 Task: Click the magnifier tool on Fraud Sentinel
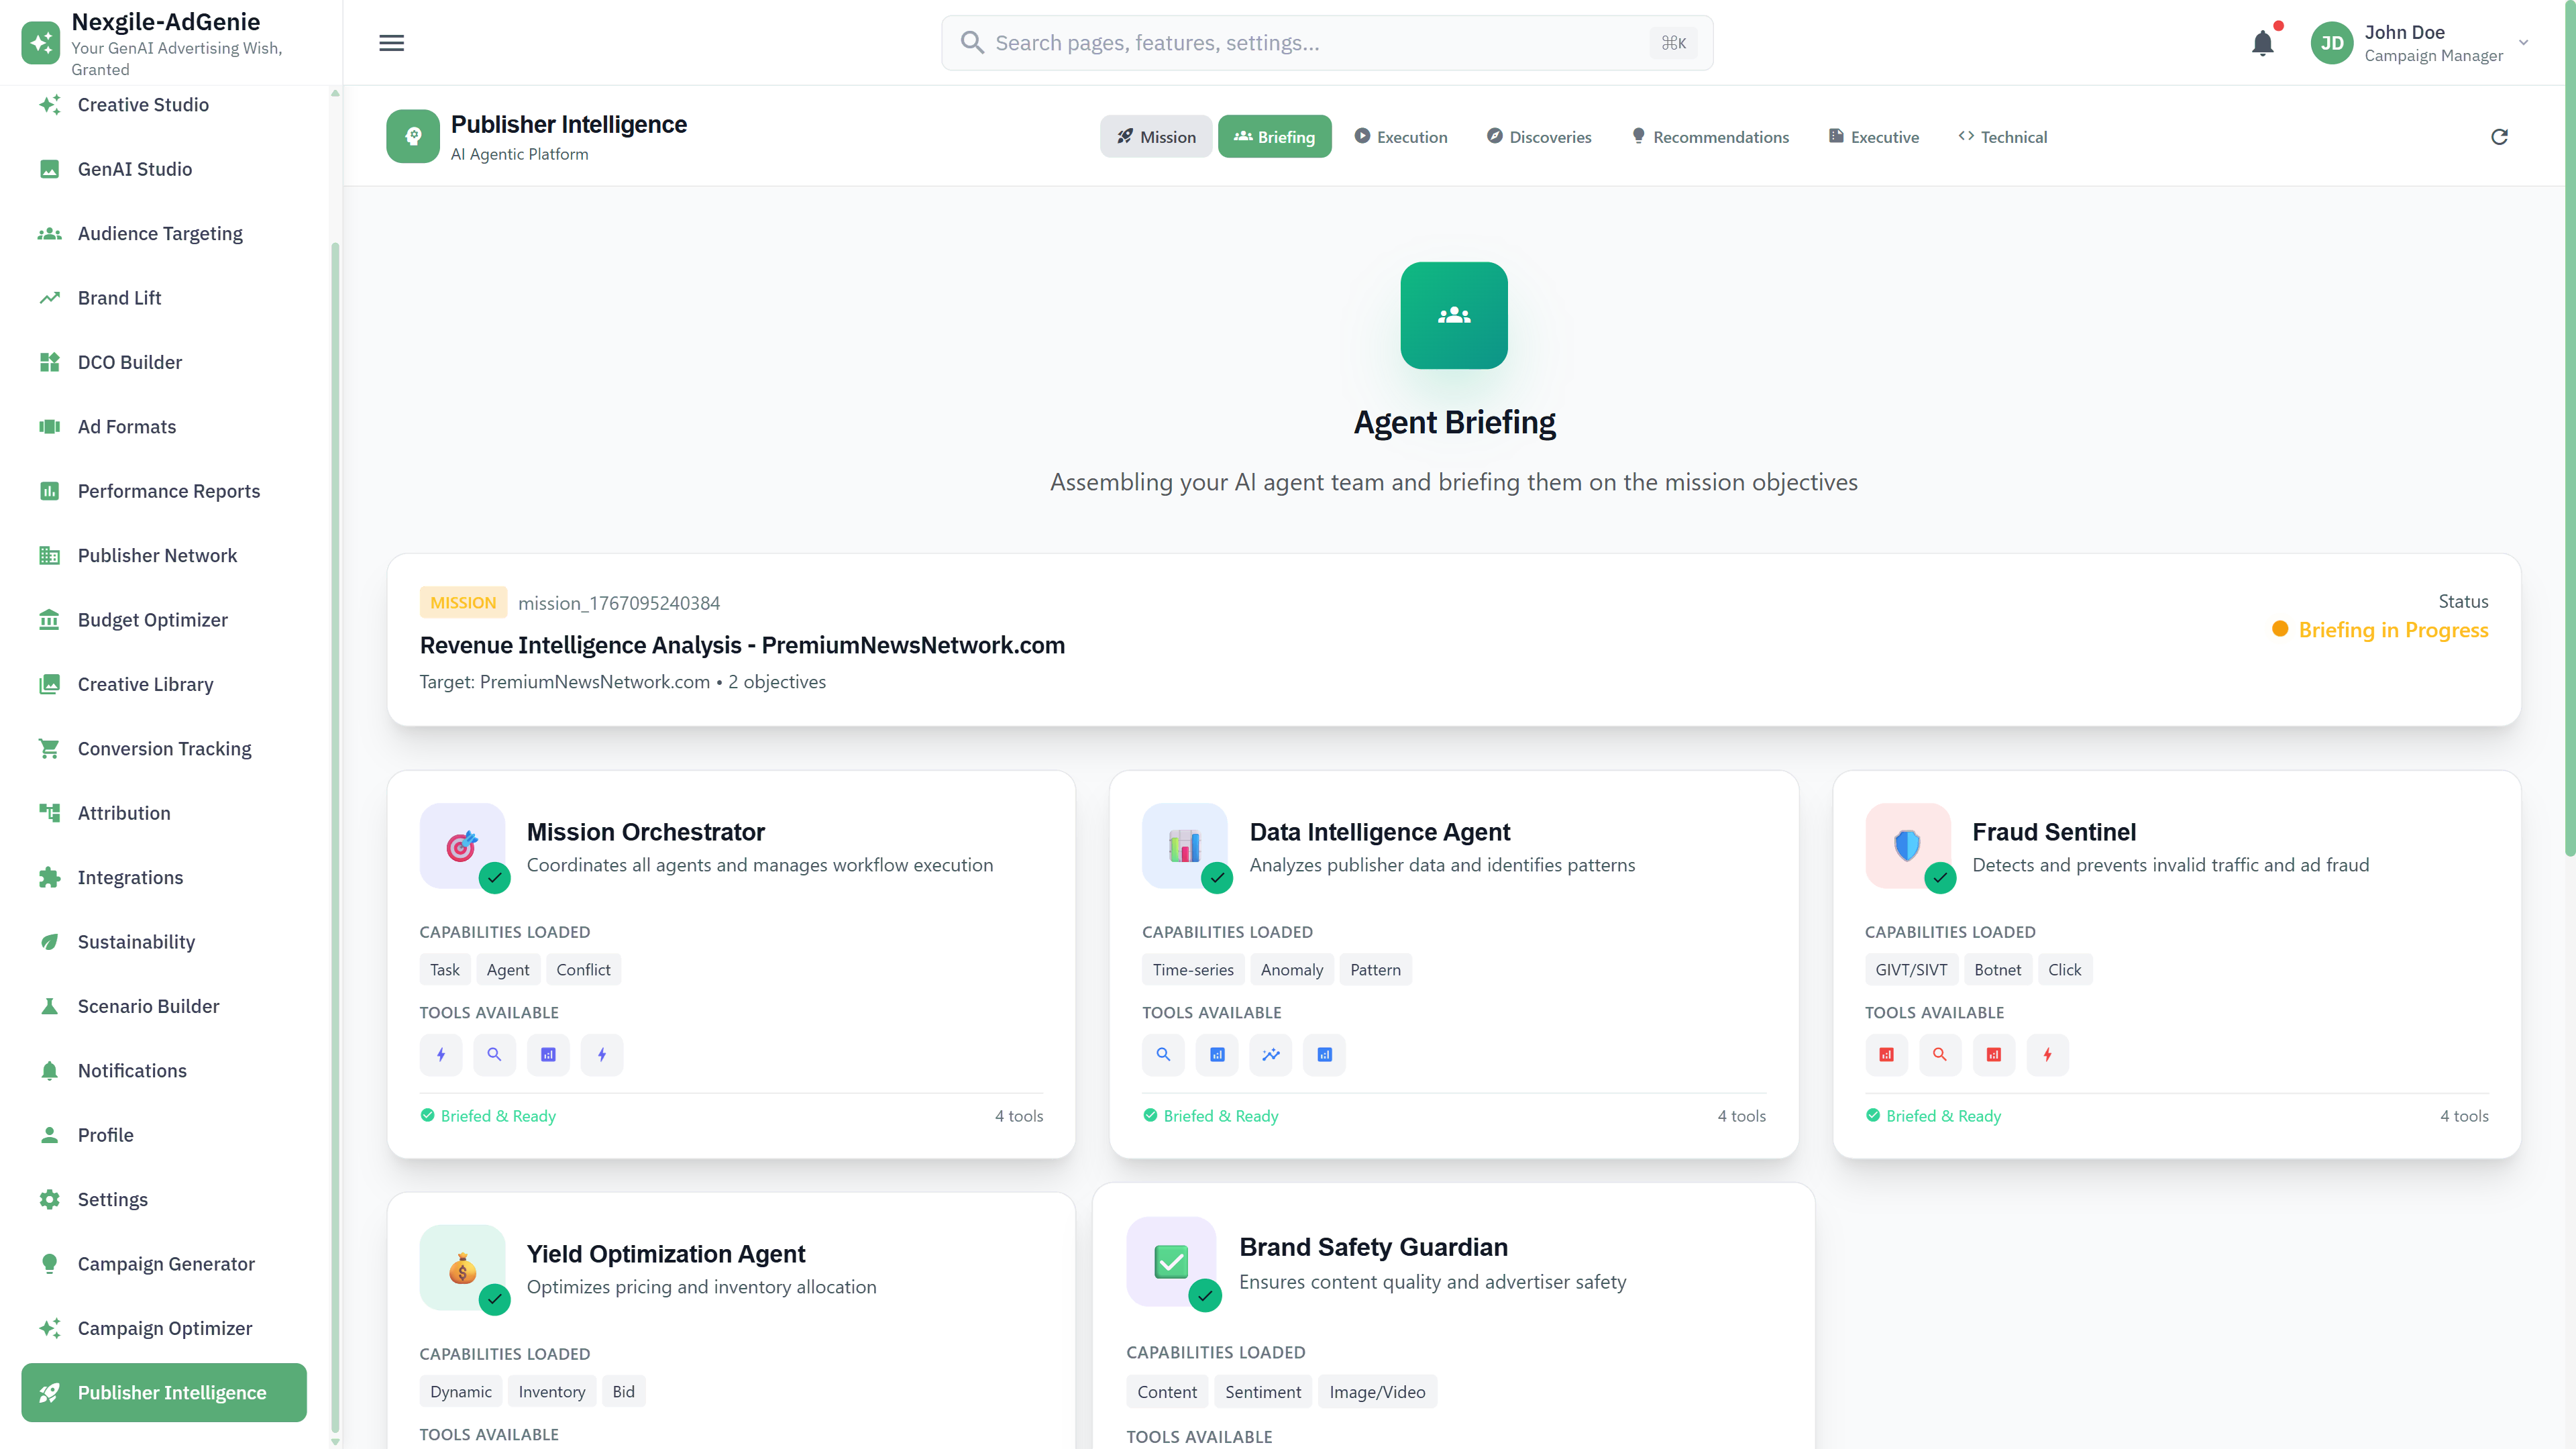[x=1940, y=1055]
